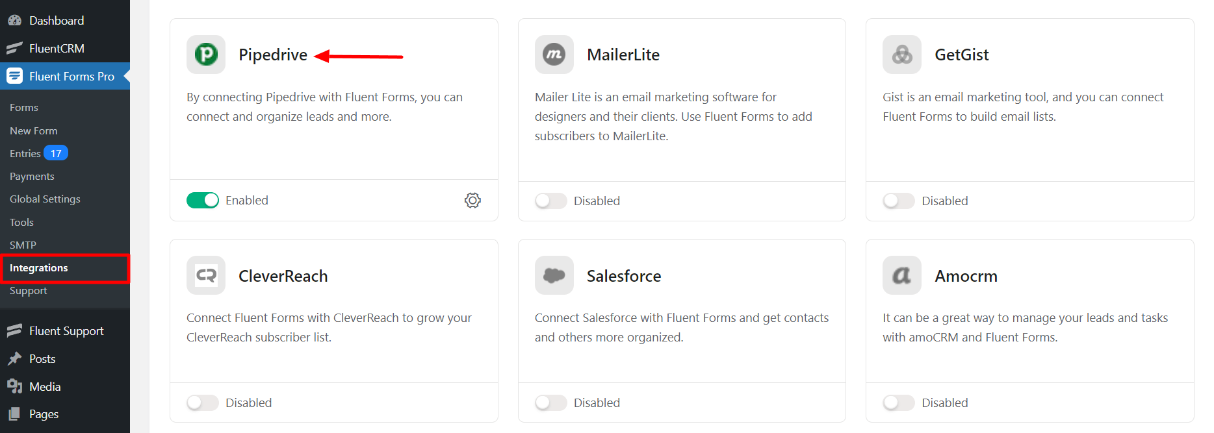Disable the Pipedrive integration toggle

tap(203, 201)
